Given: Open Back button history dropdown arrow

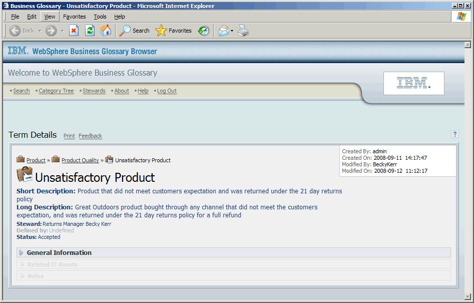Looking at the screenshot, I should pos(40,31).
